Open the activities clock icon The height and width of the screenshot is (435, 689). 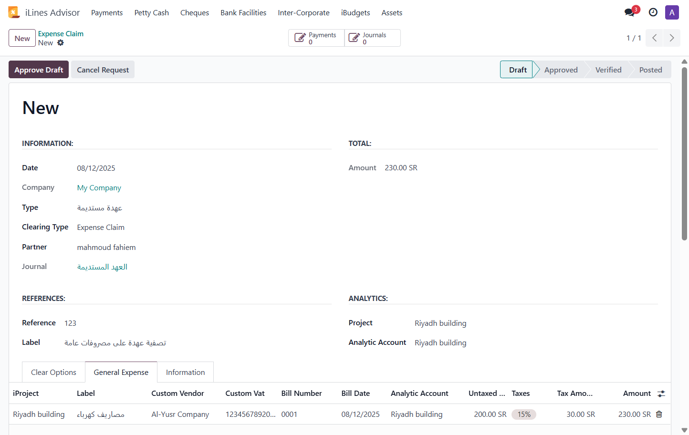[x=653, y=12]
